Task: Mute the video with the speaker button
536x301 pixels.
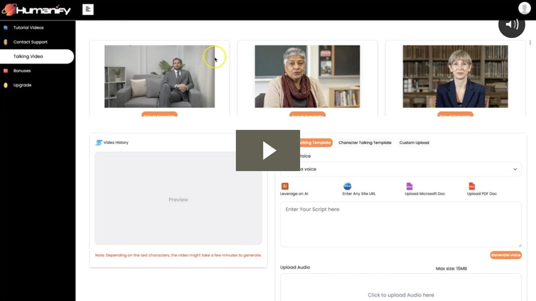Action: click(x=512, y=25)
